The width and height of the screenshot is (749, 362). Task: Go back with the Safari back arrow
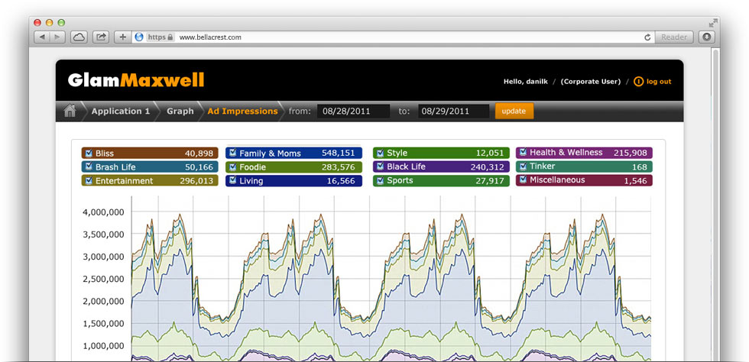point(42,37)
